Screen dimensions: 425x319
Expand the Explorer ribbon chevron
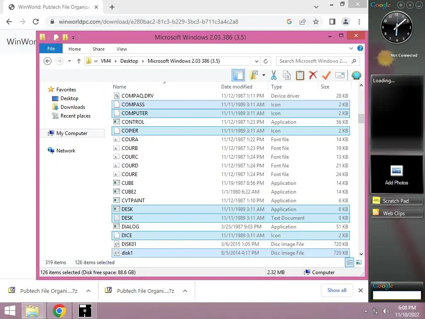[x=351, y=49]
